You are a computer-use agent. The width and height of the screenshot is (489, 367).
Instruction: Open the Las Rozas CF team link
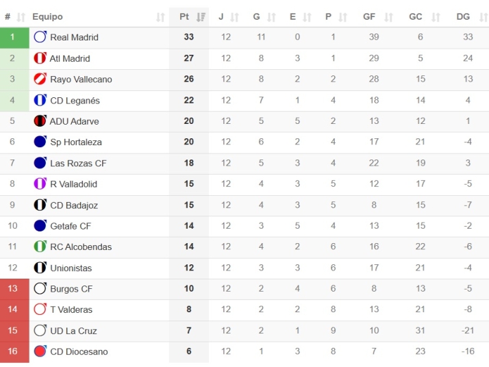[x=78, y=163]
